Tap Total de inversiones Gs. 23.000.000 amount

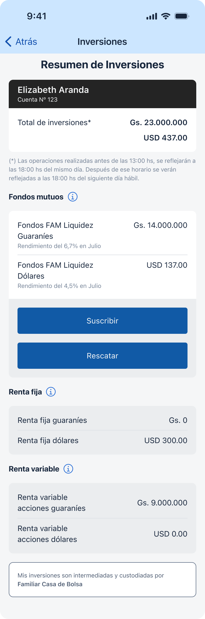(x=159, y=122)
